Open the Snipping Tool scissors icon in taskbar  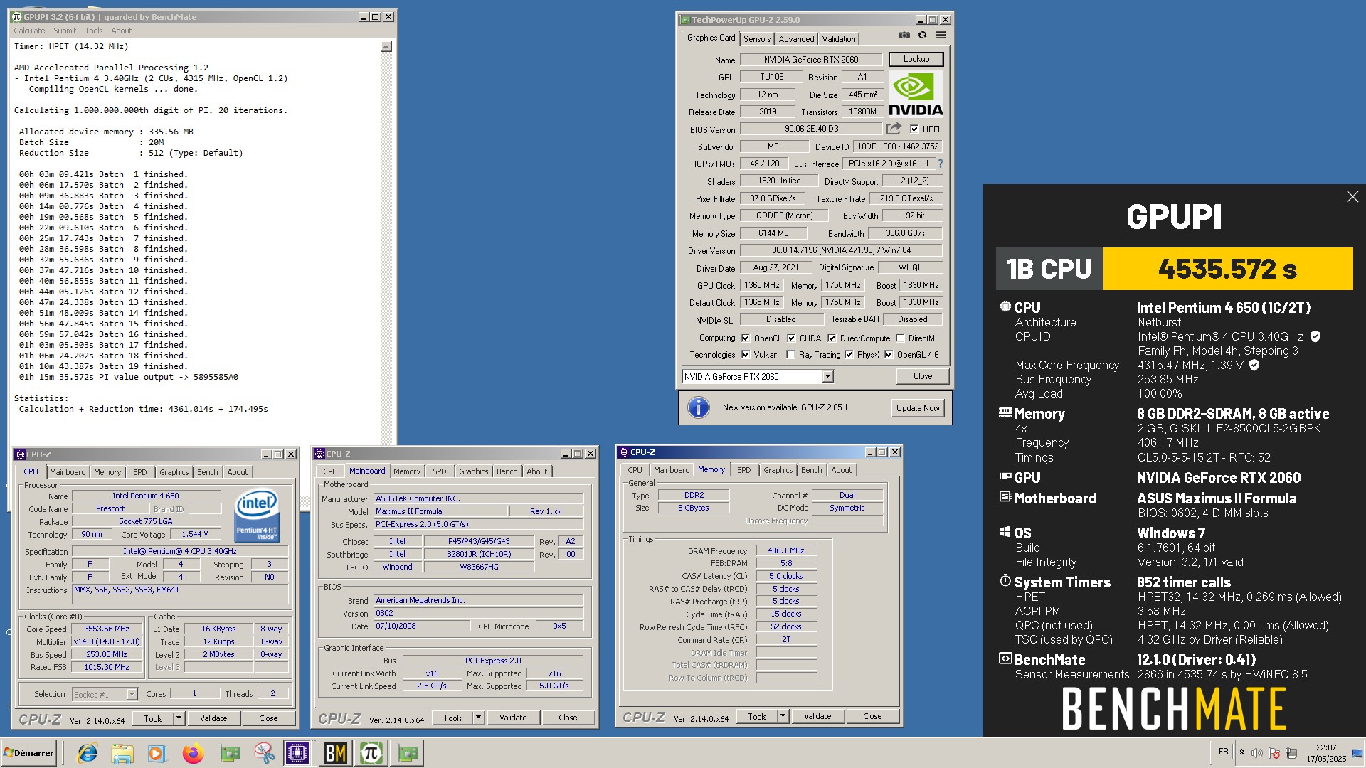point(264,753)
